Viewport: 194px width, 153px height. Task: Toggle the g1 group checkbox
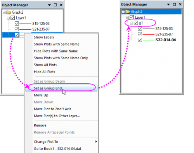coord(136,23)
